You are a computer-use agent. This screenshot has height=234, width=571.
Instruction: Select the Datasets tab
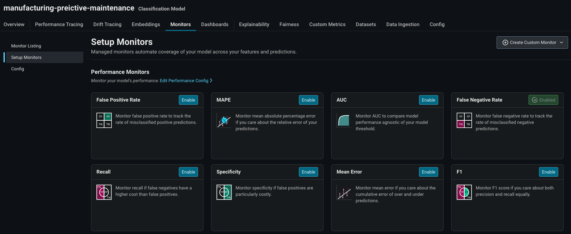click(x=366, y=25)
